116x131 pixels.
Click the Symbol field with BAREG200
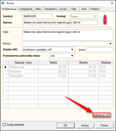(x=38, y=16)
